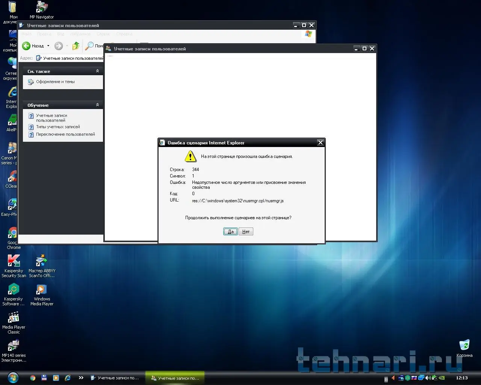The image size is (481, 385).
Task: Switch to first Учетные записи taskbar button
Action: click(115, 378)
